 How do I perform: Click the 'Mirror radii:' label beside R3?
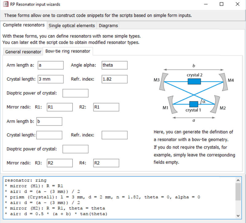tap(18, 163)
